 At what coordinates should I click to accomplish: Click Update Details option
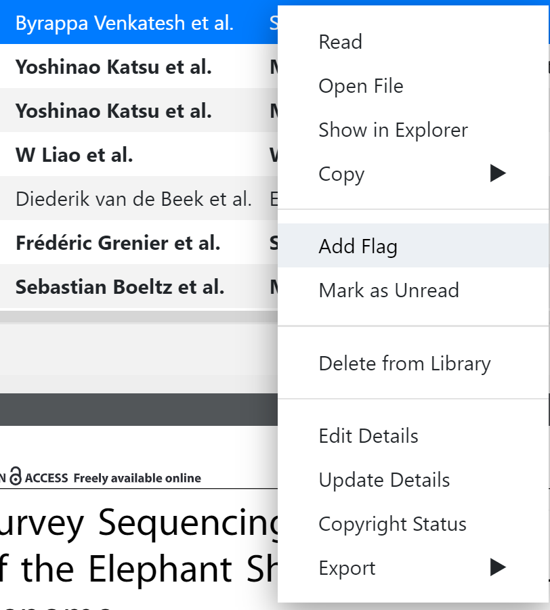(x=384, y=480)
